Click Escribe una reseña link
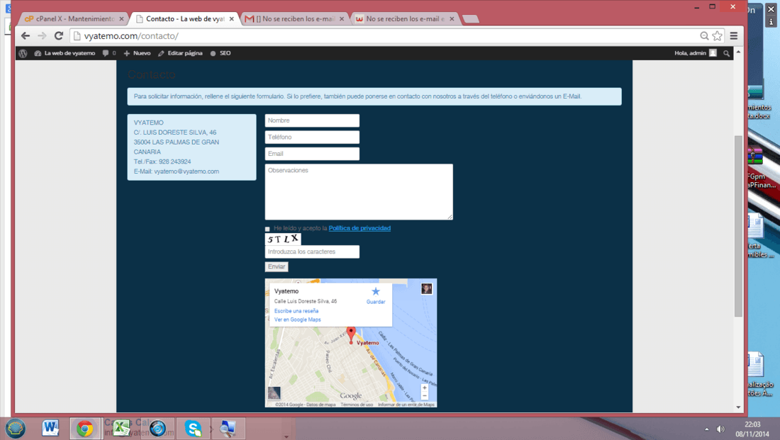This screenshot has height=440, width=780. 296,311
